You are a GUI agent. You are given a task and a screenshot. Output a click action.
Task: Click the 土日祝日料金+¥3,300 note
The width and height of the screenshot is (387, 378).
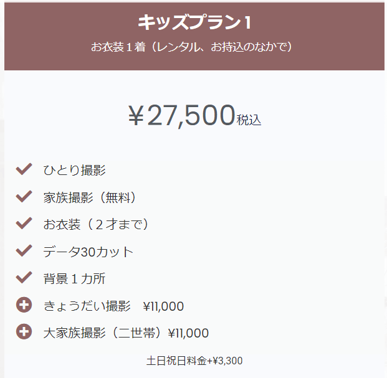pyautogui.click(x=194, y=361)
